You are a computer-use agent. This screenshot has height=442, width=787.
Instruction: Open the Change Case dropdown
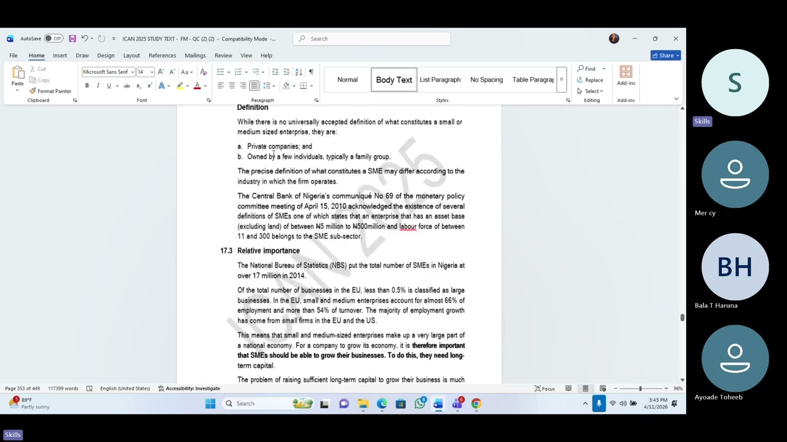[x=187, y=72]
